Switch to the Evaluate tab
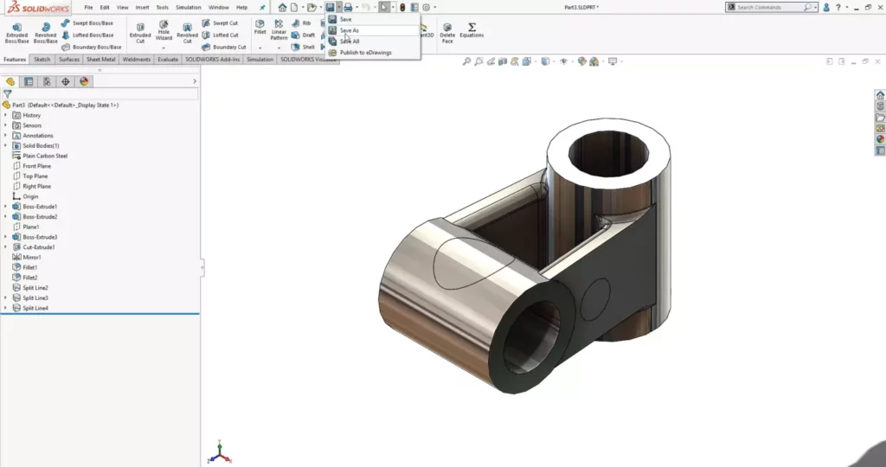This screenshot has height=467, width=886. (168, 60)
